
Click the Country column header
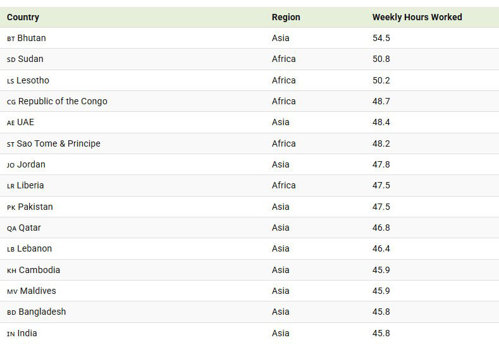[x=23, y=17]
